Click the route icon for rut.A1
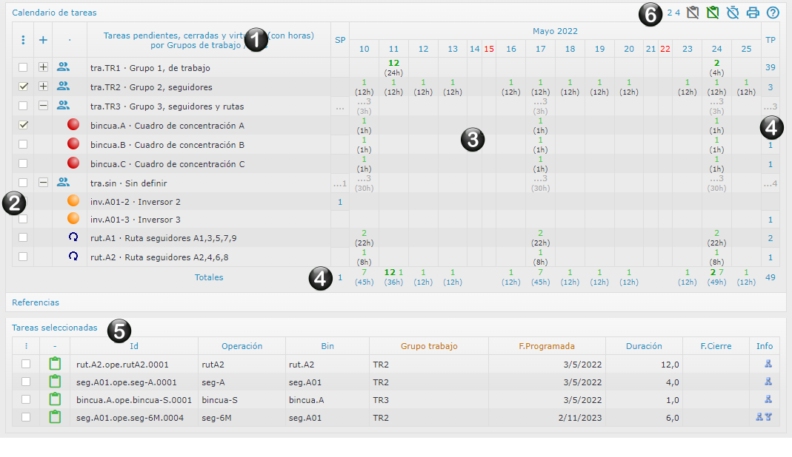This screenshot has width=792, height=457. [73, 237]
